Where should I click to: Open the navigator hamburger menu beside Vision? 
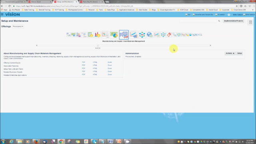click(x=2, y=14)
